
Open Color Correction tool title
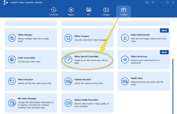click(x=27, y=58)
